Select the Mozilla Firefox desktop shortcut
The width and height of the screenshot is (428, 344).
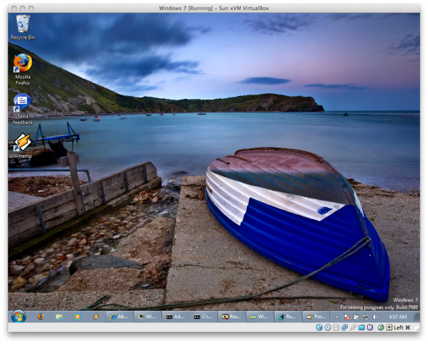point(23,70)
